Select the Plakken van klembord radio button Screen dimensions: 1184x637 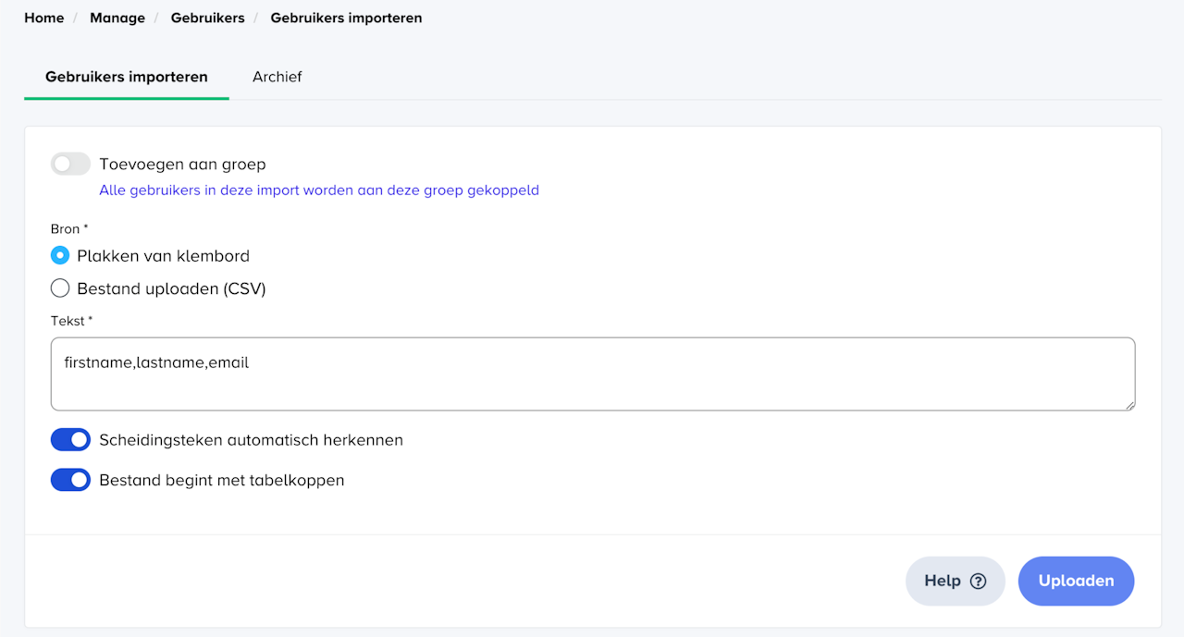tap(60, 256)
